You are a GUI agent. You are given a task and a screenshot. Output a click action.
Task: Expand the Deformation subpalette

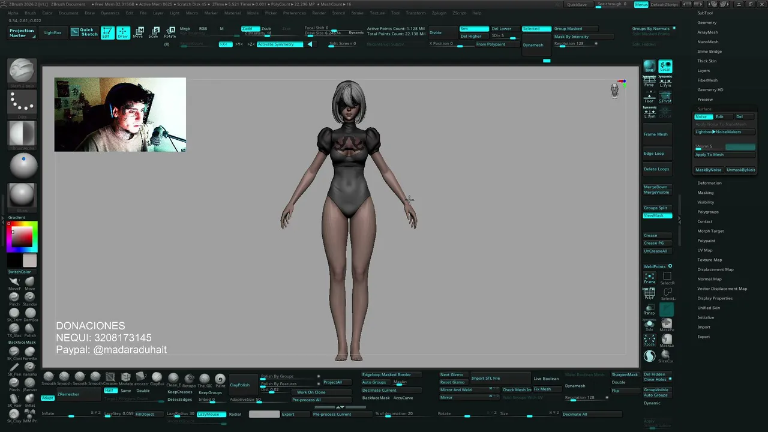click(709, 183)
